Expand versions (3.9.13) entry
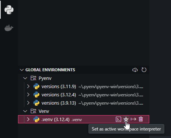171x138 pixels. click(x=28, y=103)
